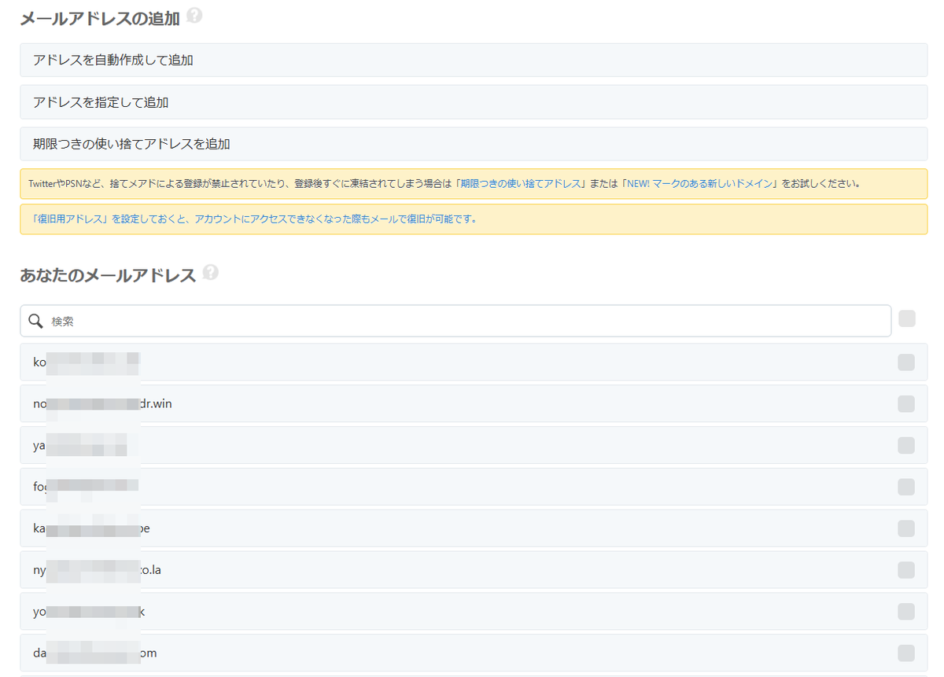Click inside the 検索 search field
Image resolution: width=944 pixels, height=677 pixels.
pos(315,321)
